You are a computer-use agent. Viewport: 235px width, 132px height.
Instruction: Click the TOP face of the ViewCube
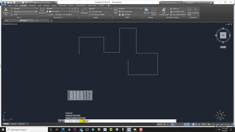tap(223, 35)
